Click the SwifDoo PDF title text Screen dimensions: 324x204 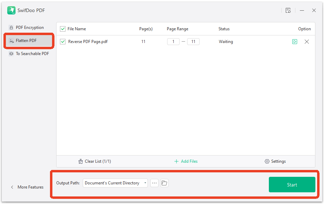(31, 10)
